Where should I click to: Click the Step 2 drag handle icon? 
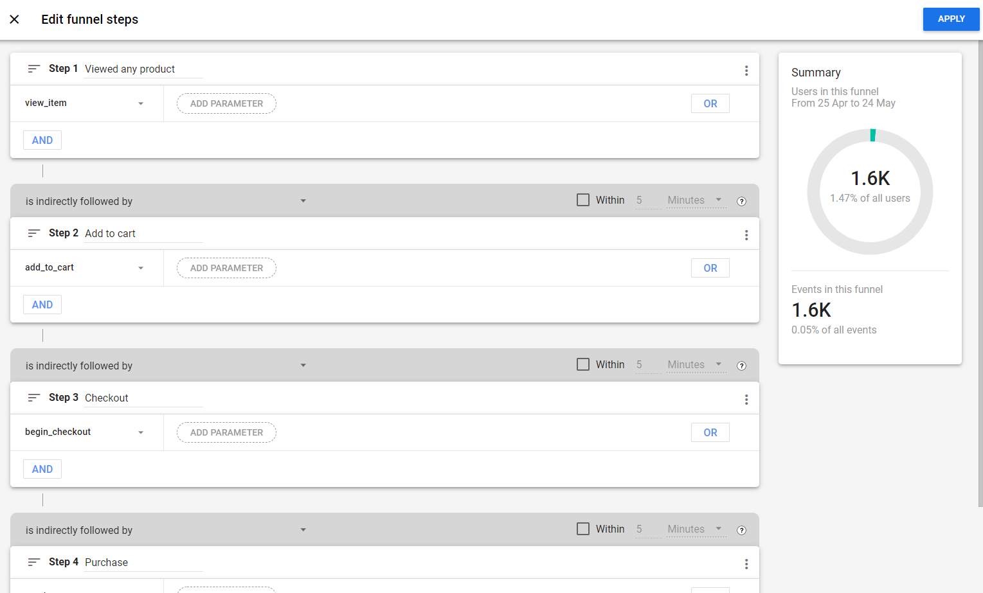(34, 233)
